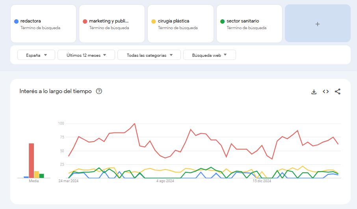Click the green dot beside sector sanitario
Image resolution: width=357 pixels, height=209 pixels.
[222, 21]
